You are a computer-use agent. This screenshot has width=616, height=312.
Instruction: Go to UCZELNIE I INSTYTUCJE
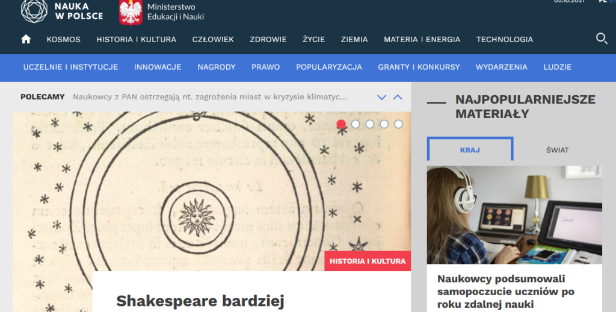click(x=71, y=67)
